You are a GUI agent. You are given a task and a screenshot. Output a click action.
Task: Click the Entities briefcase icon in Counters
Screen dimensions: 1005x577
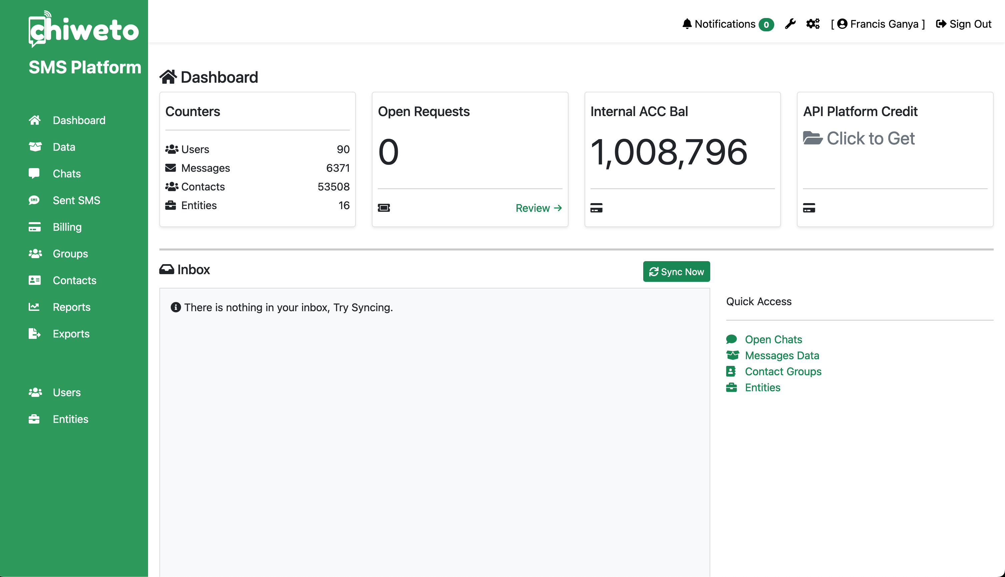coord(171,205)
